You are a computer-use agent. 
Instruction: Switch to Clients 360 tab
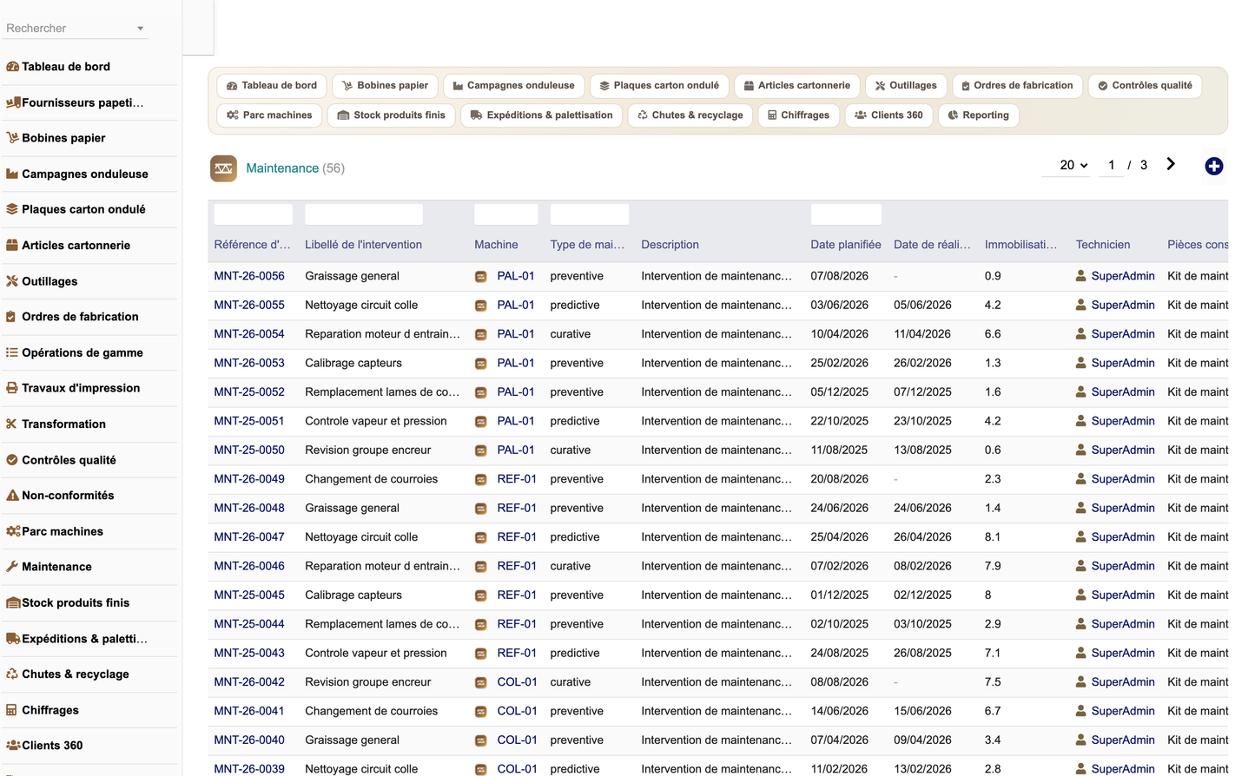[888, 115]
